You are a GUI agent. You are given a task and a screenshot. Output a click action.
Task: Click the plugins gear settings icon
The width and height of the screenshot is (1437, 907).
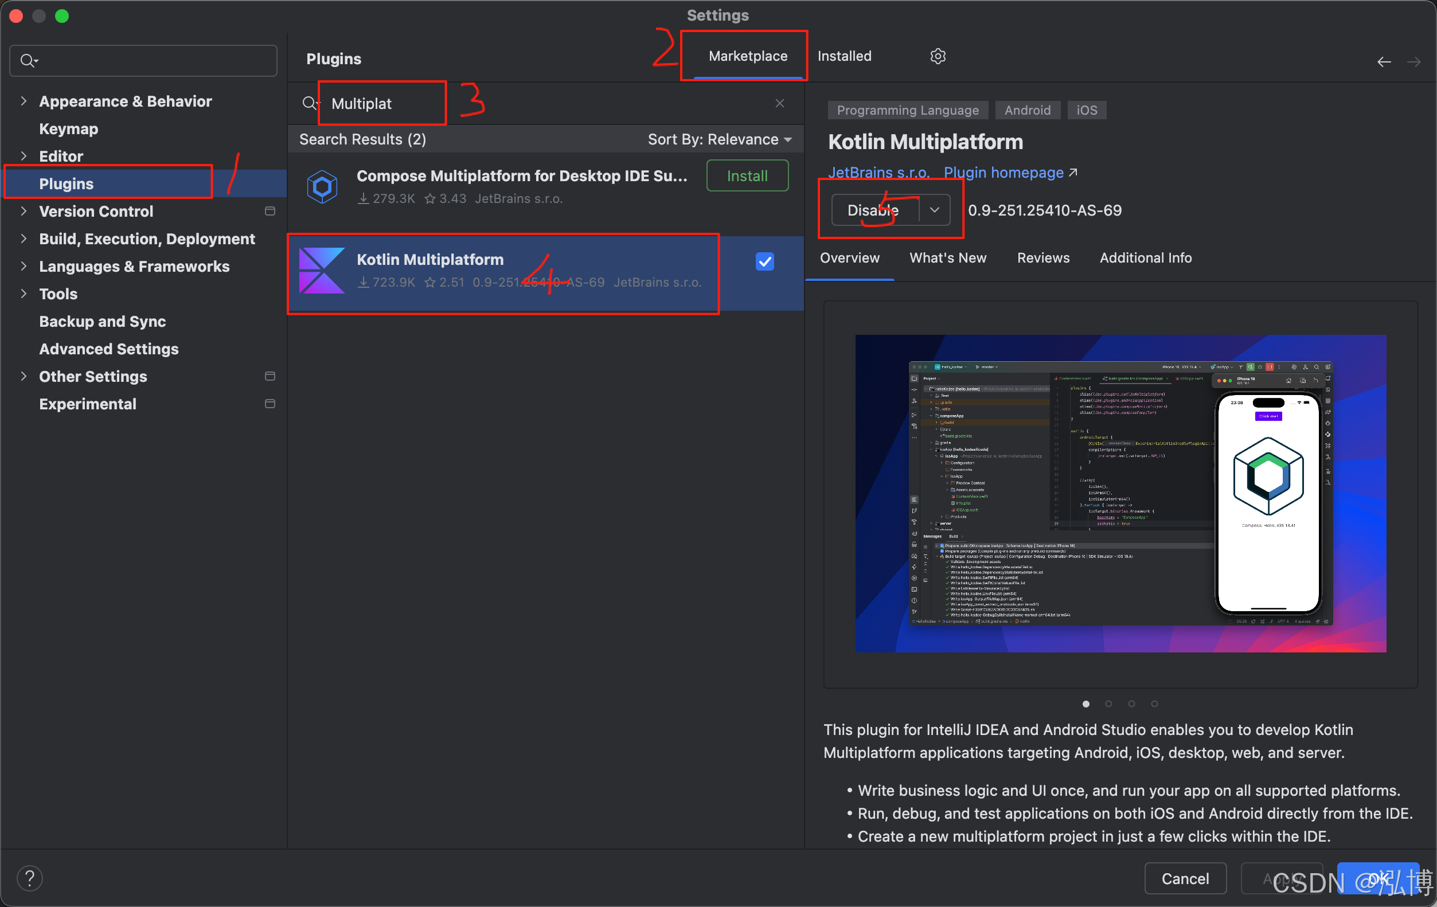(x=938, y=56)
